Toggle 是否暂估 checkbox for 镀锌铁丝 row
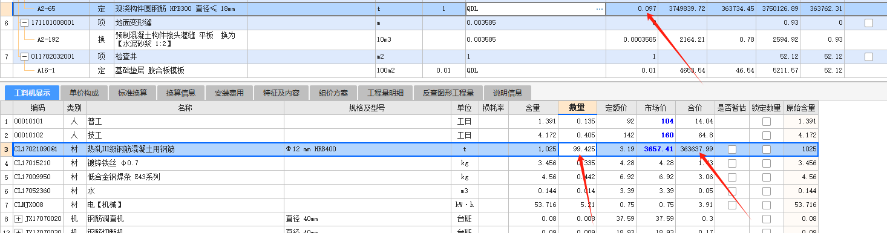The image size is (887, 233). coord(732,163)
